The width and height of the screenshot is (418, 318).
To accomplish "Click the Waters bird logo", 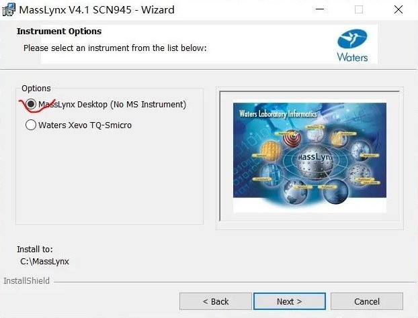I will pos(352,39).
